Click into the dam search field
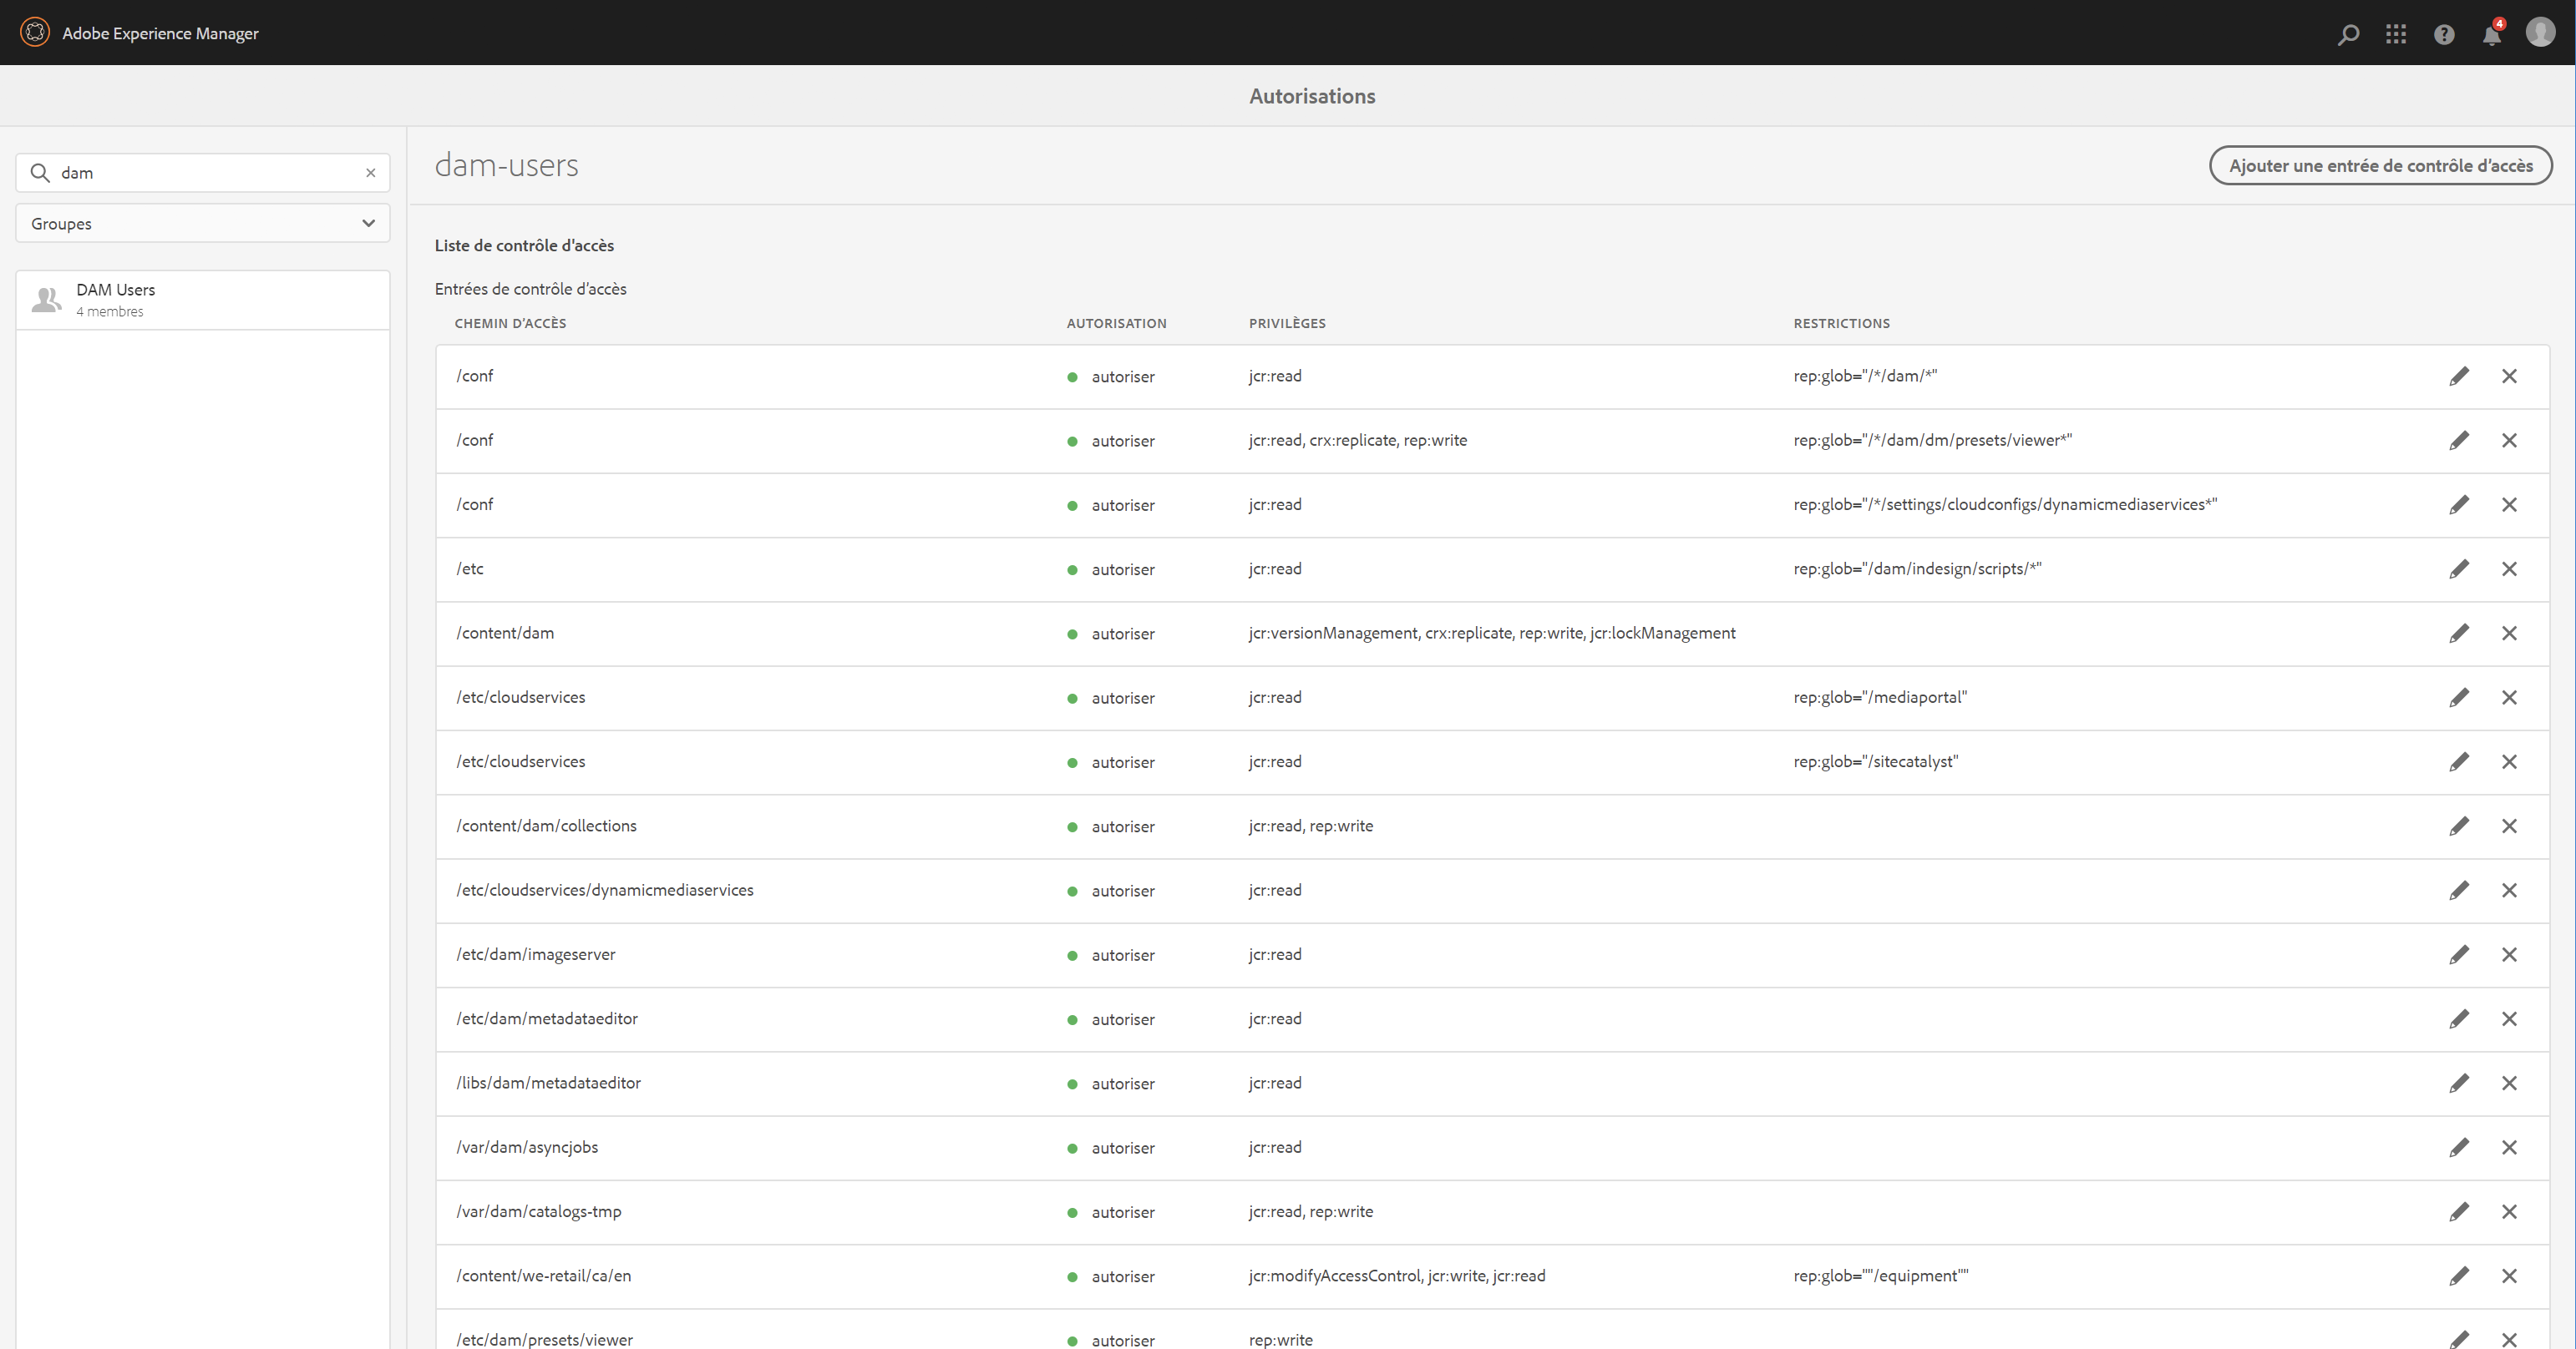This screenshot has height=1349, width=2576. coord(200,173)
